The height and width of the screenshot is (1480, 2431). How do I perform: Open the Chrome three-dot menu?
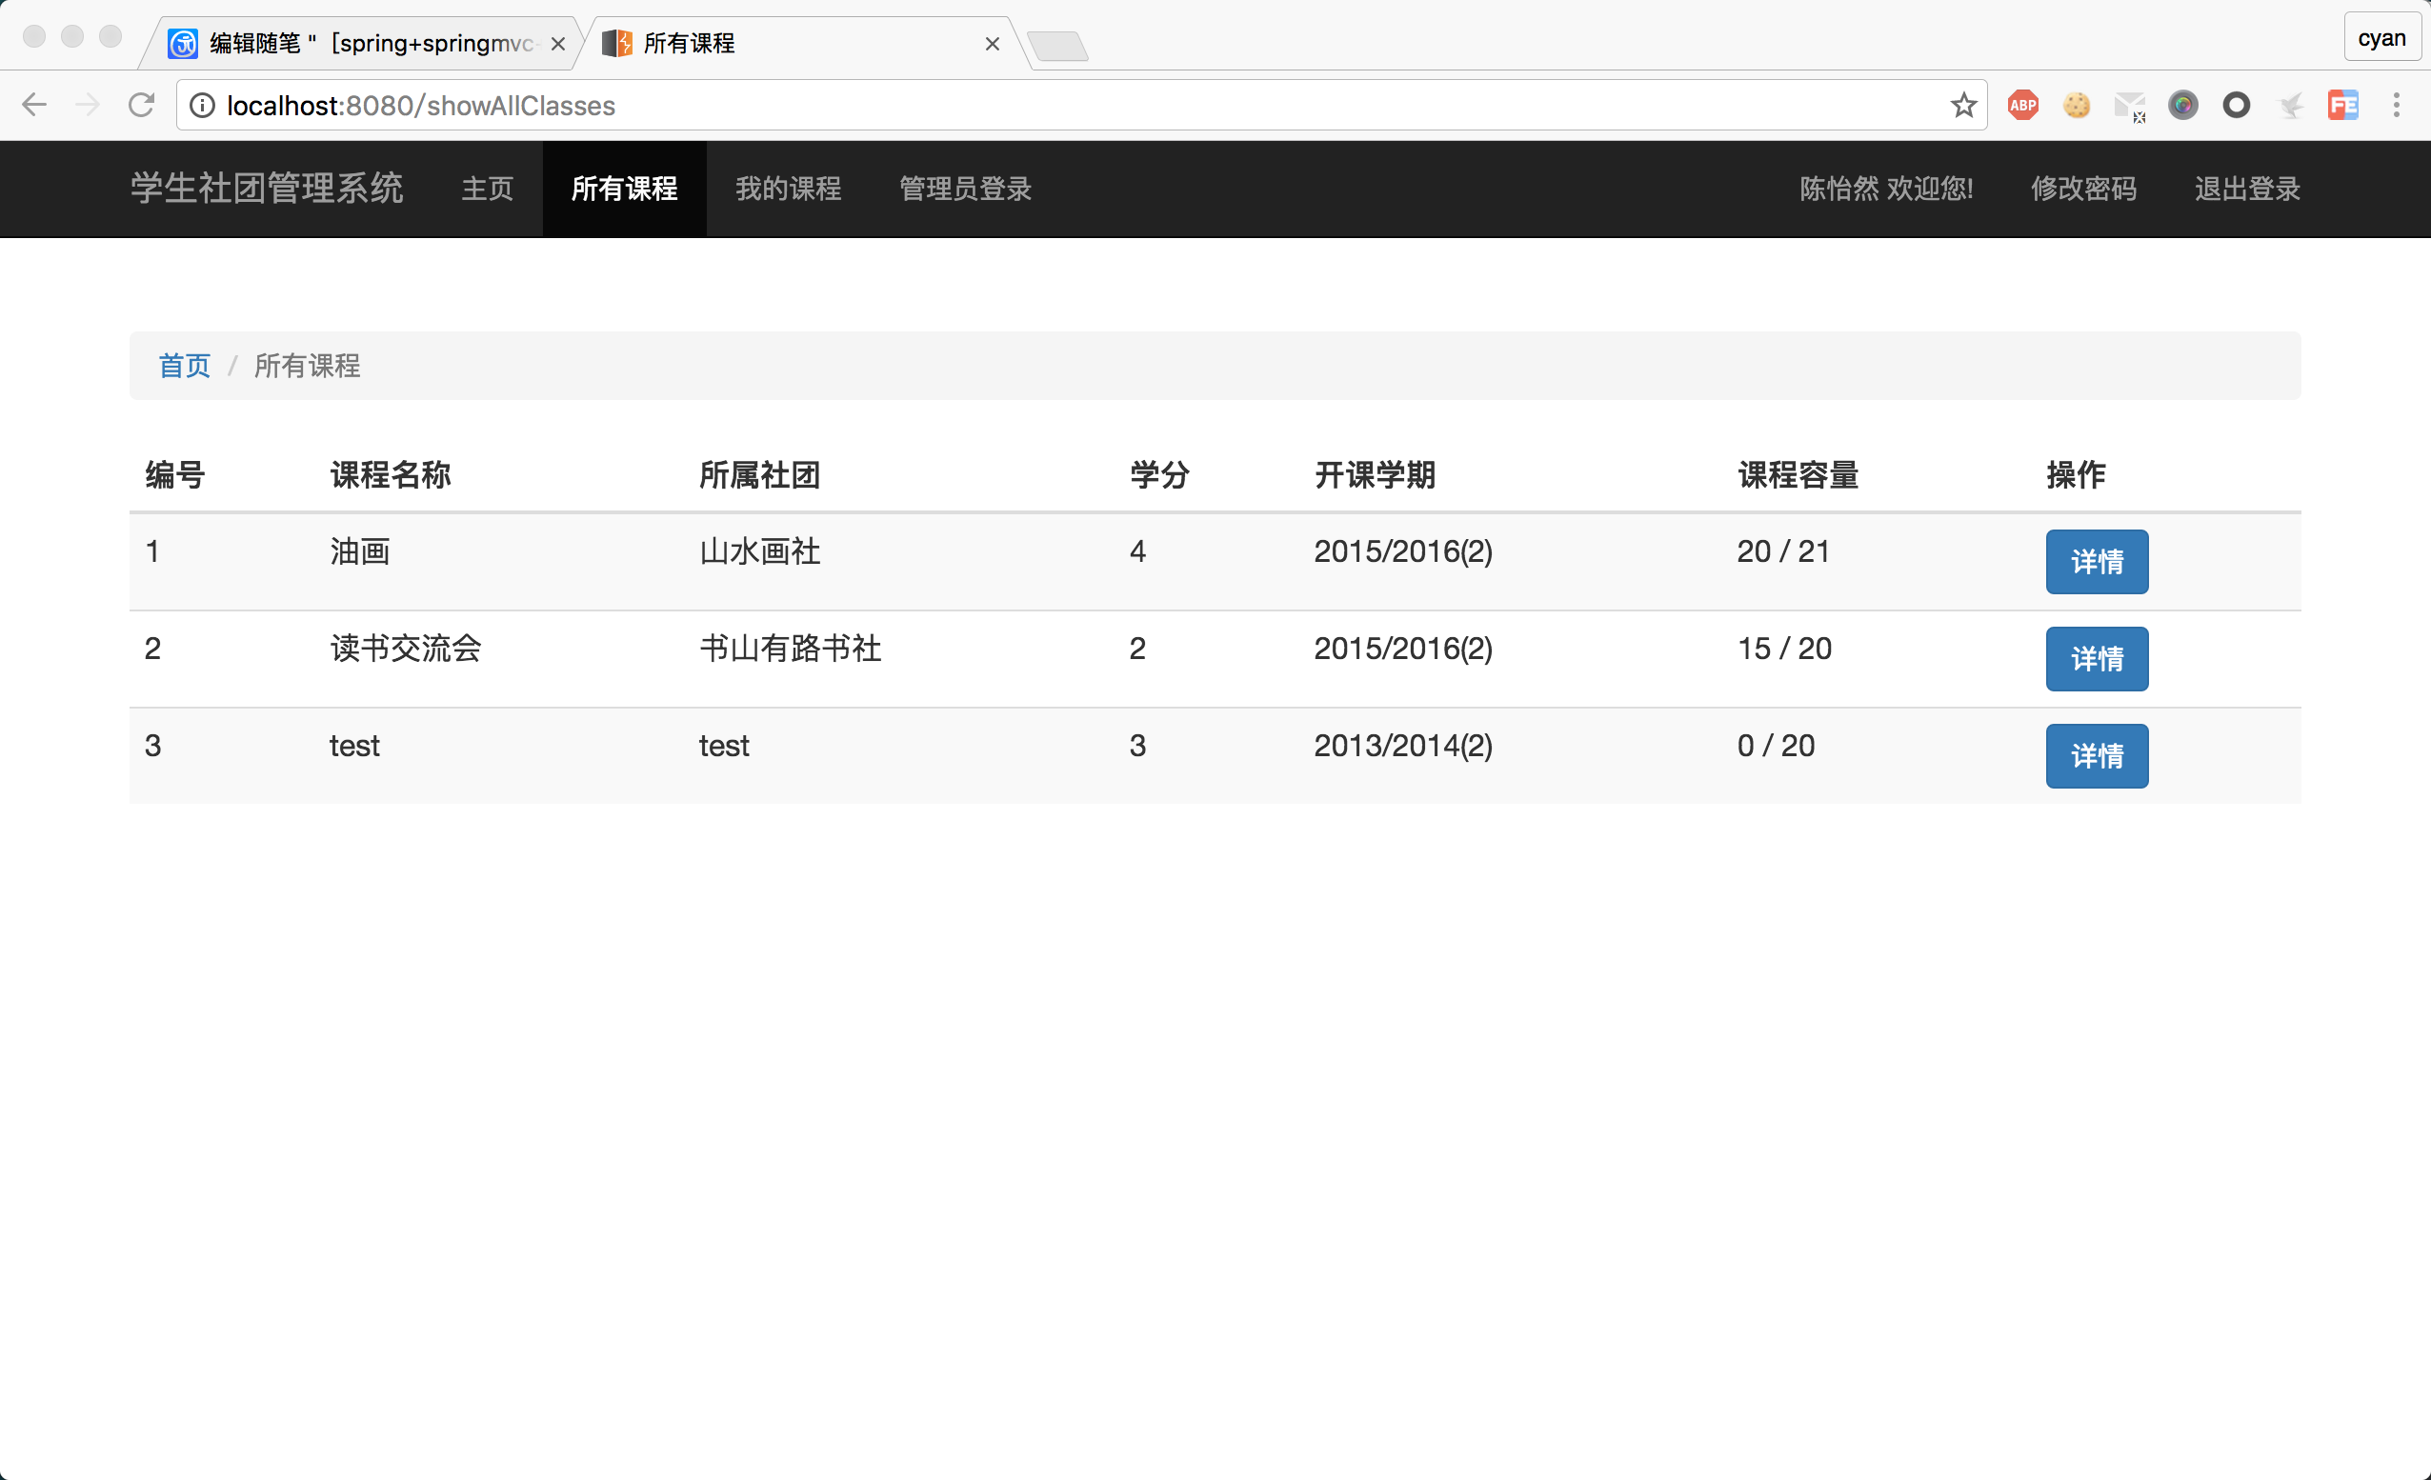tap(2398, 105)
